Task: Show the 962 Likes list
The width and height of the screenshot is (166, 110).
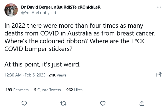Action: click(74, 90)
